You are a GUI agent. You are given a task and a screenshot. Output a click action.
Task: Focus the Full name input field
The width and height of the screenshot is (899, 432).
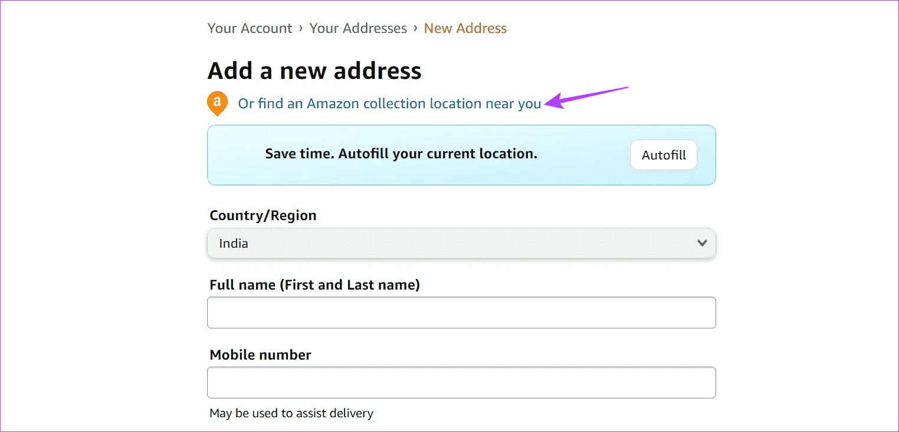click(461, 313)
